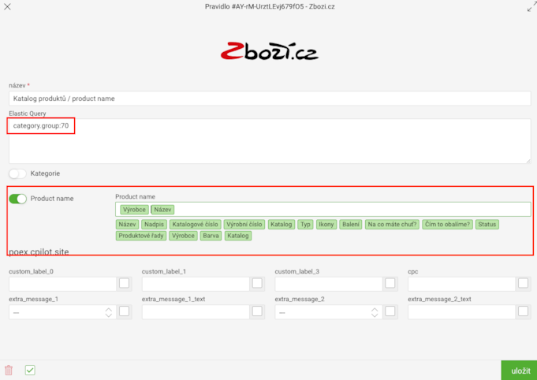The width and height of the screenshot is (537, 380).
Task: Add the Nadpis tag
Action: pos(154,225)
